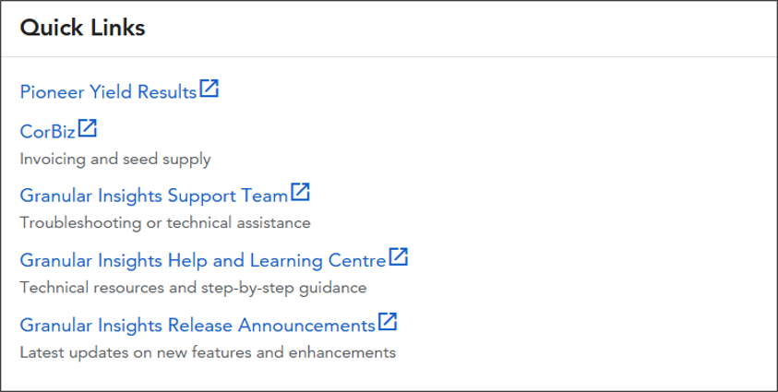Click the external-link icon next to CorBiz

tap(88, 128)
